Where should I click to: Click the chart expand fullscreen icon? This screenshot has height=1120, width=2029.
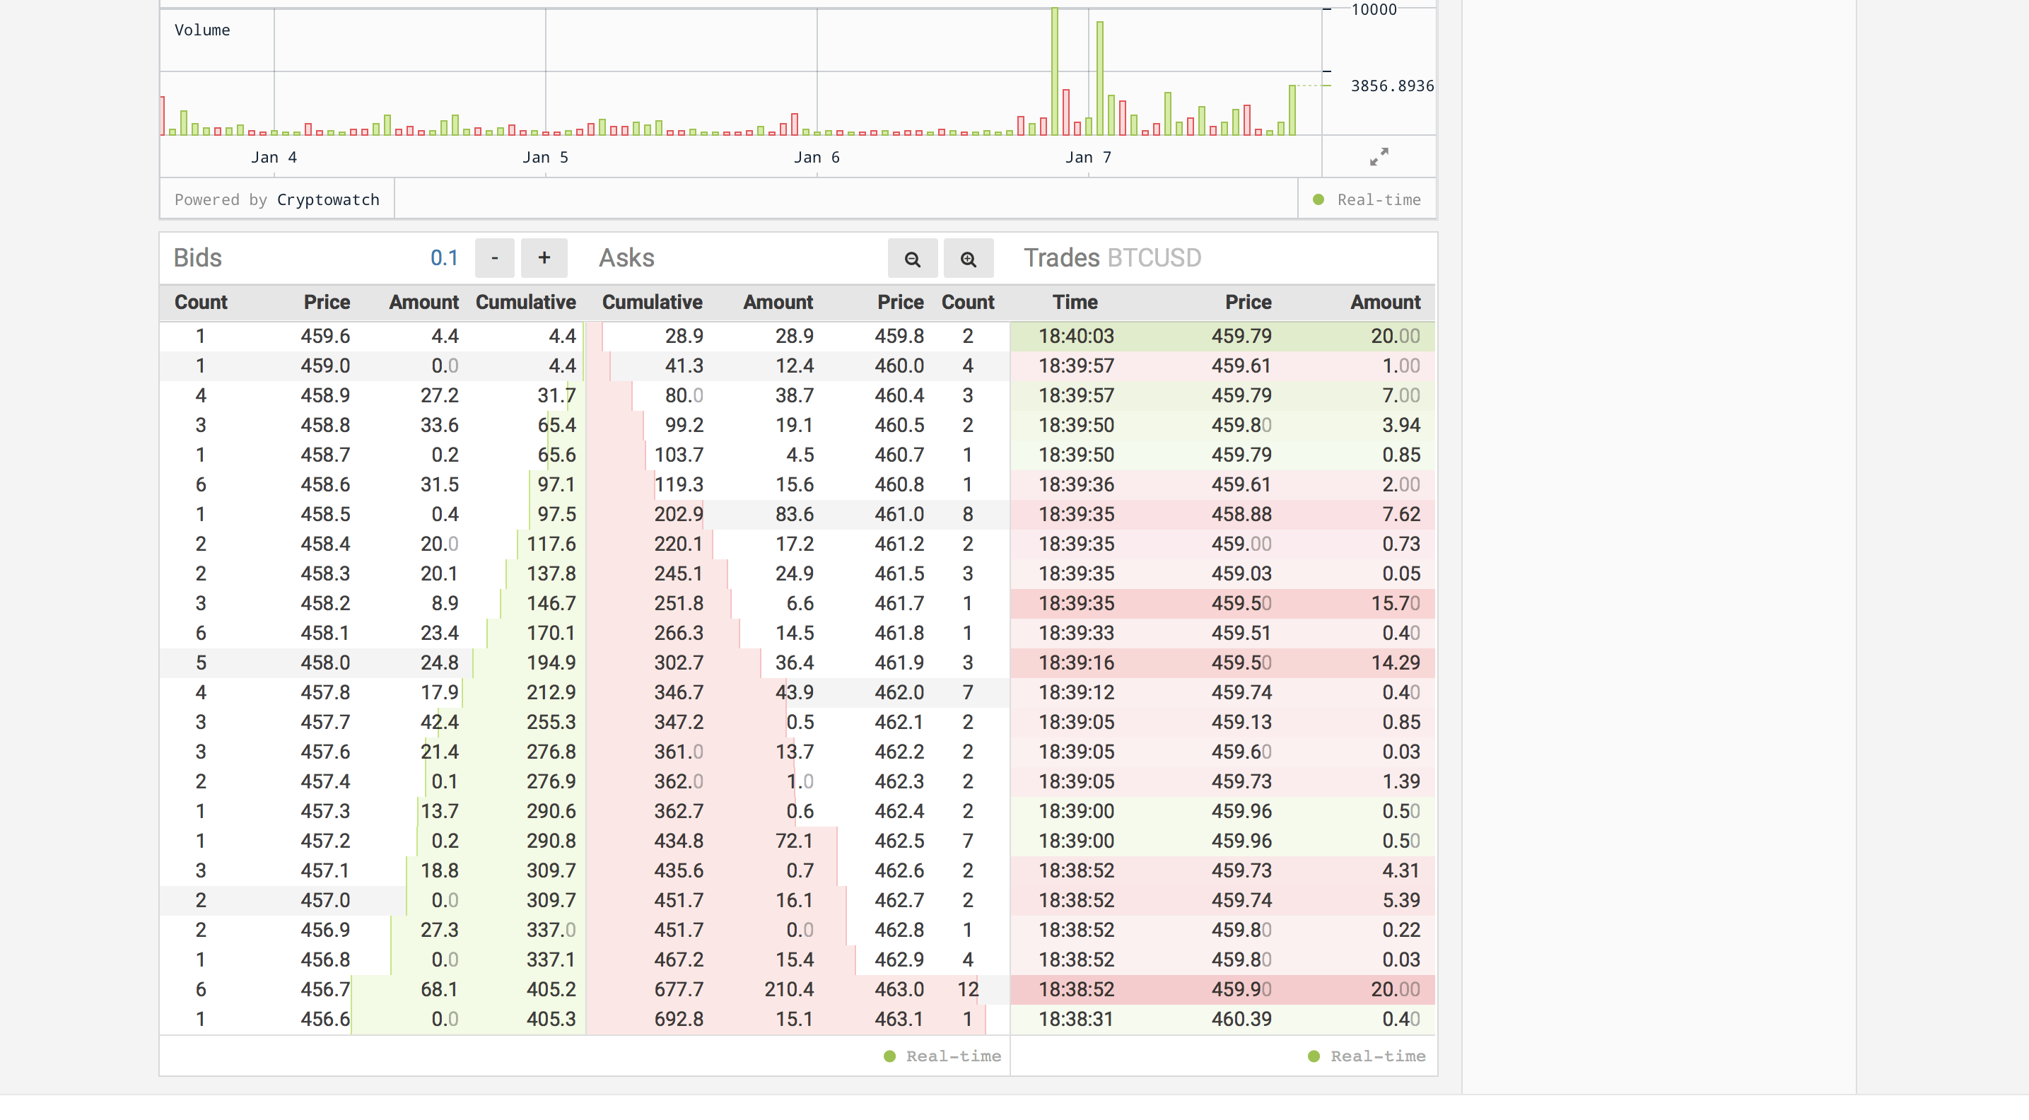(1379, 157)
